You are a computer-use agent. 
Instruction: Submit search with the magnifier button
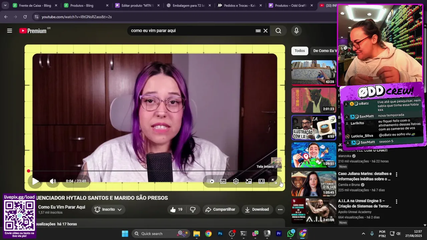[278, 31]
